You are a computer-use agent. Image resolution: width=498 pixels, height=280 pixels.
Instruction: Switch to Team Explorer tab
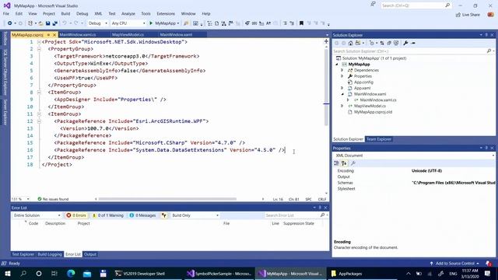[379, 139]
